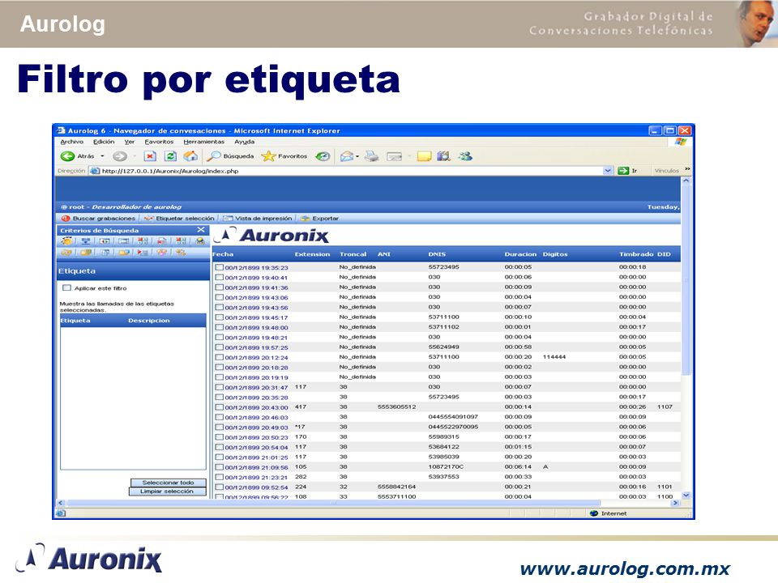Viewport: 778px width, 583px height.
Task: Open recording 00/12/1899 20:31:47 link
Action: coord(257,387)
